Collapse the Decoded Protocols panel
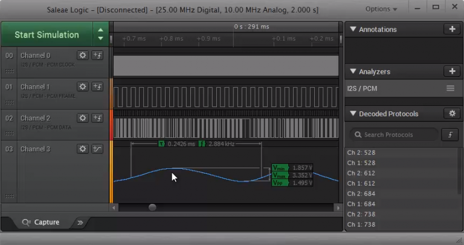 tap(353, 114)
